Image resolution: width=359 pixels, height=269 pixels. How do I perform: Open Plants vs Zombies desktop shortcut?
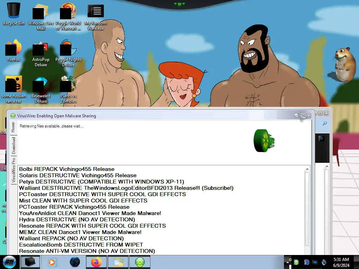(x=68, y=89)
